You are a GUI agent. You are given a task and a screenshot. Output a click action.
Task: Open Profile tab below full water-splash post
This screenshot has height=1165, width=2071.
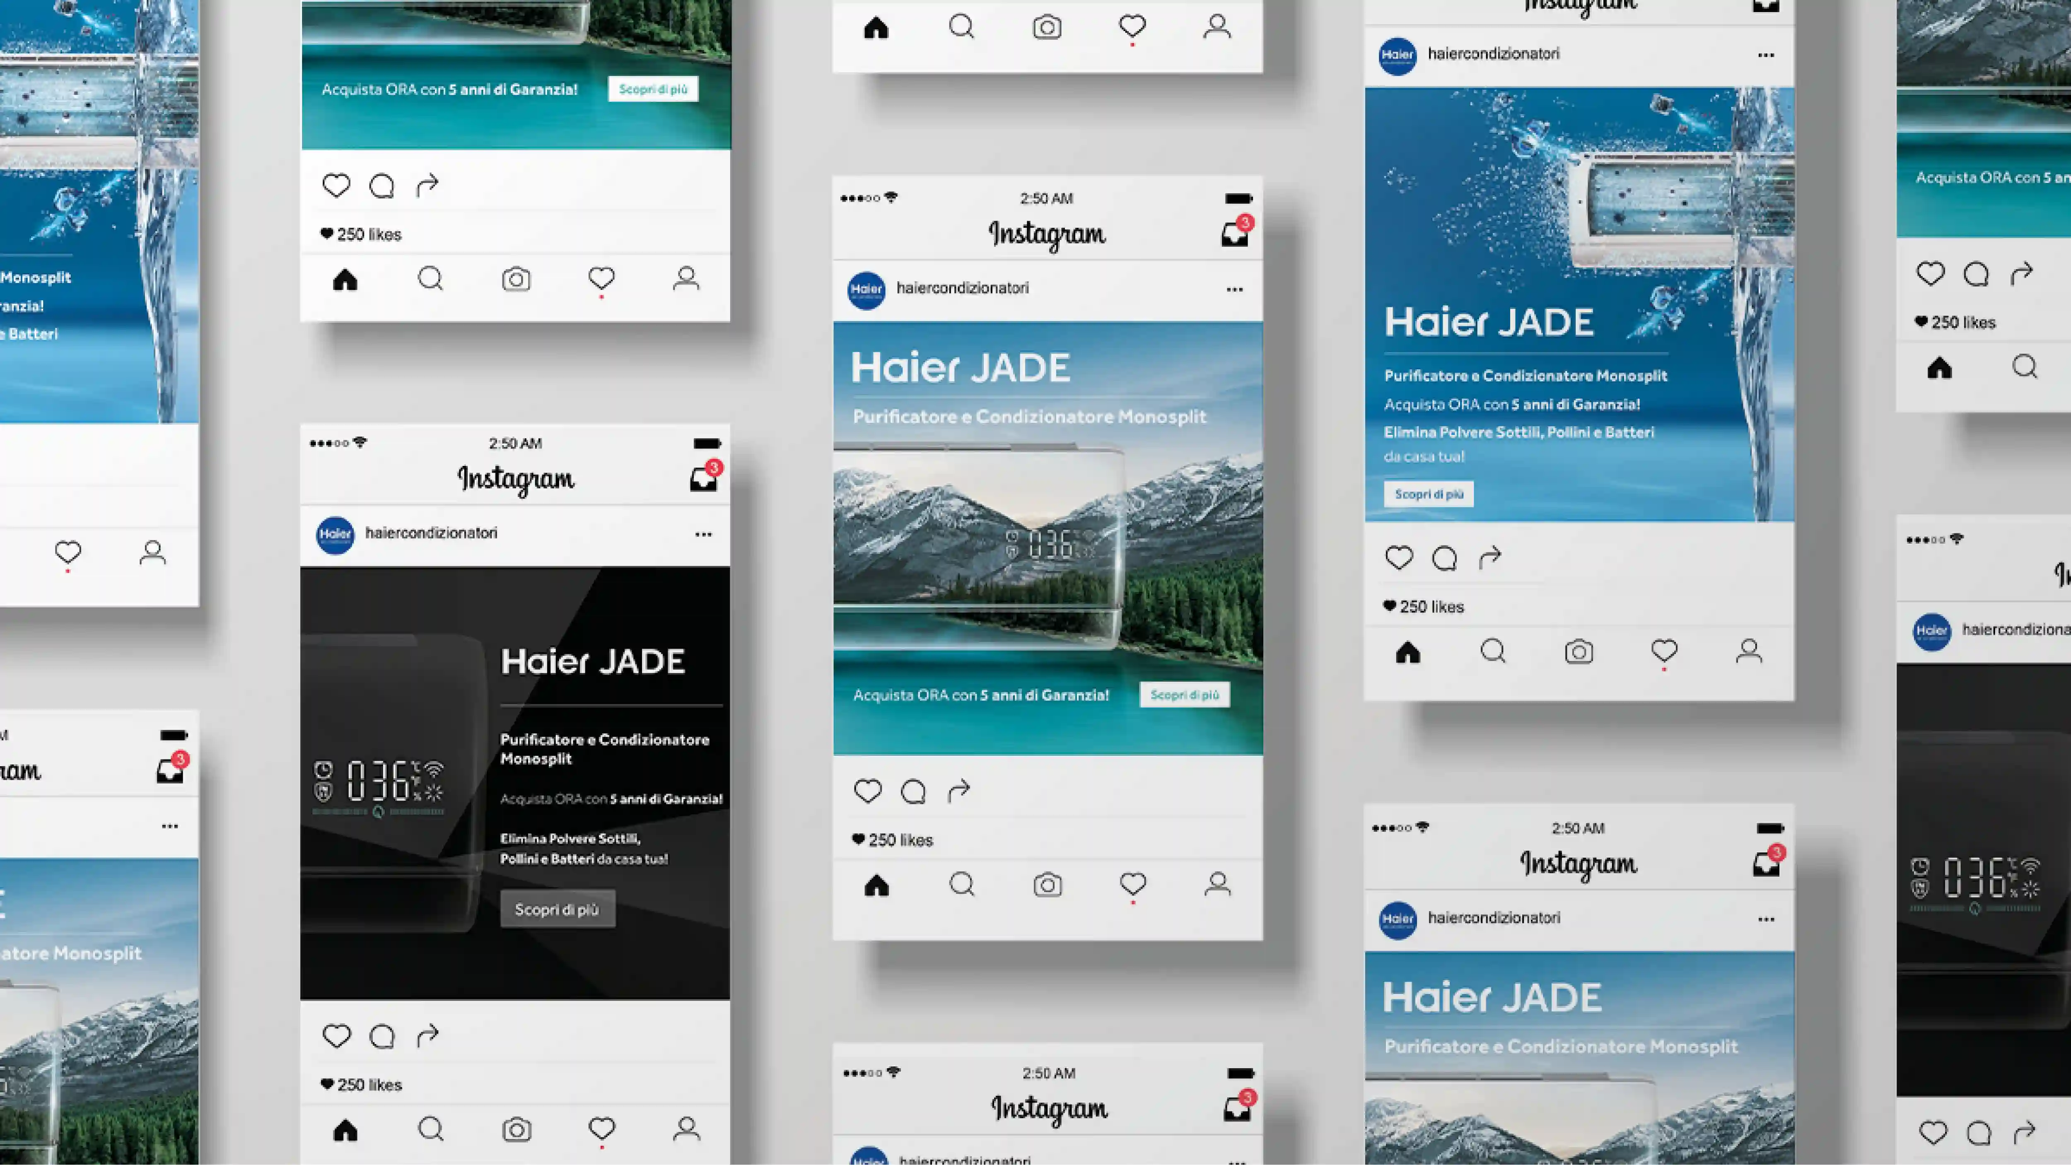pos(1750,651)
